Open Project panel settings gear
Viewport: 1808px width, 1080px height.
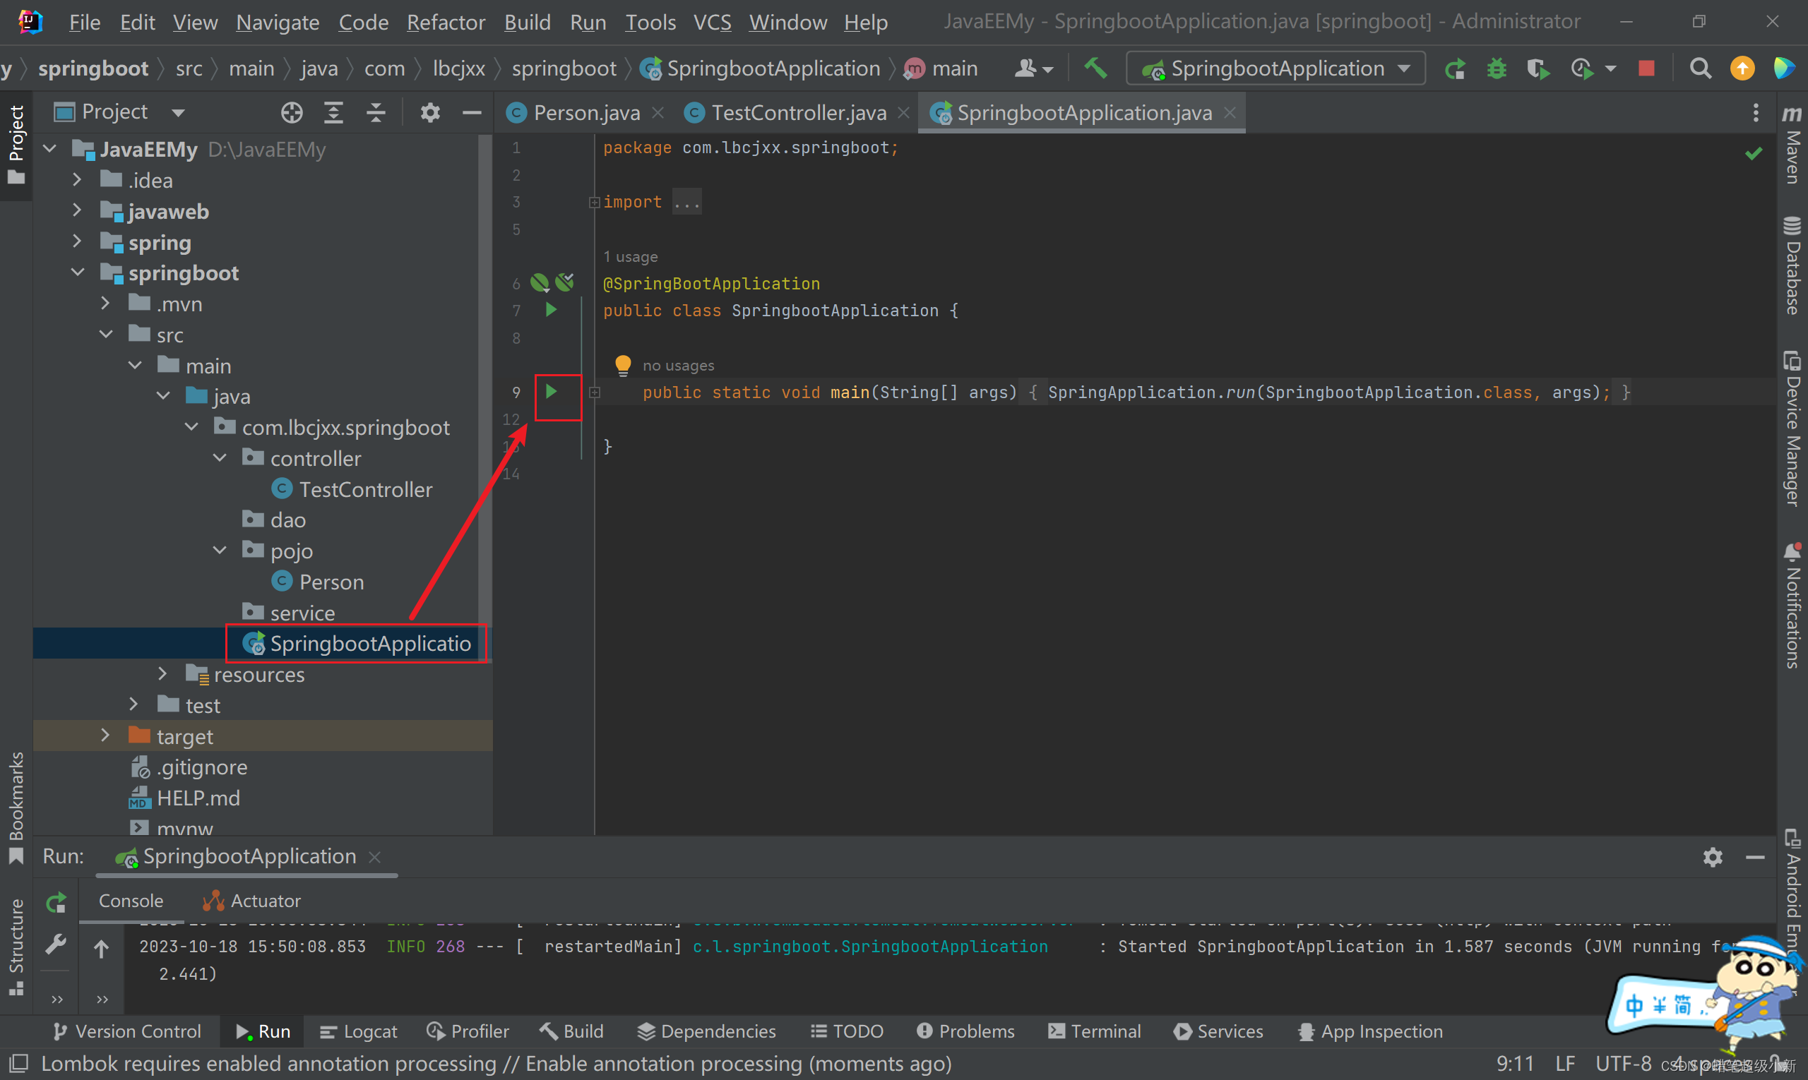coord(430,112)
